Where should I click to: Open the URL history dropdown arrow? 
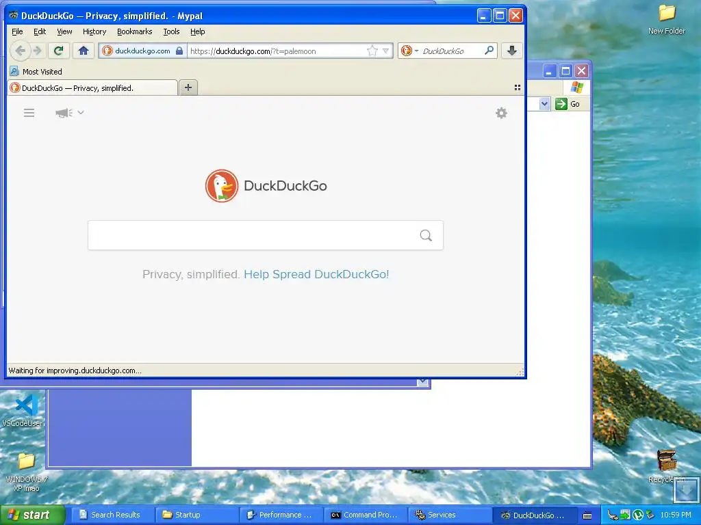click(x=386, y=51)
